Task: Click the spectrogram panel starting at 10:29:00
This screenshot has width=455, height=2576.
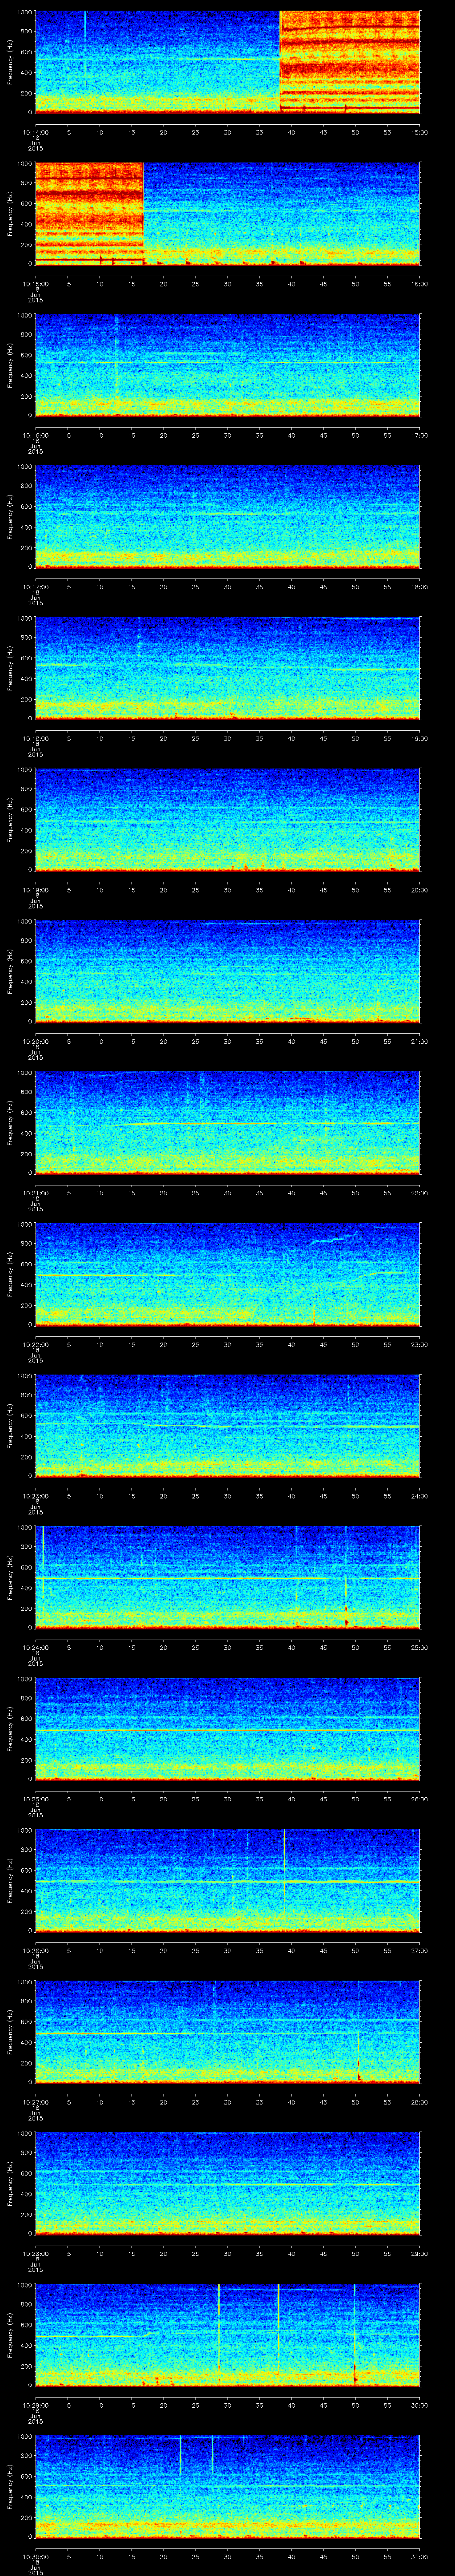Action: tap(228, 2335)
